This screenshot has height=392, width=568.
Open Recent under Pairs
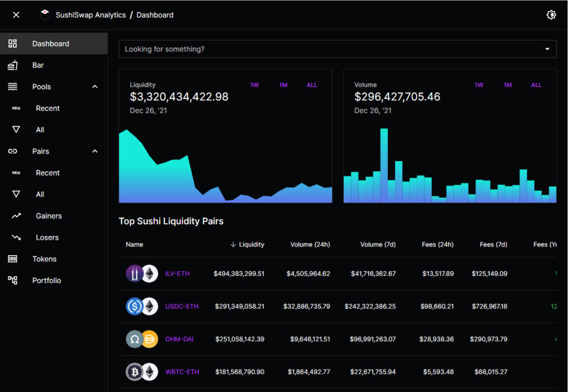54,173
